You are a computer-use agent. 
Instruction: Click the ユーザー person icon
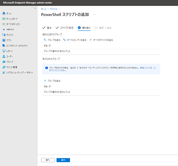(4, 56)
